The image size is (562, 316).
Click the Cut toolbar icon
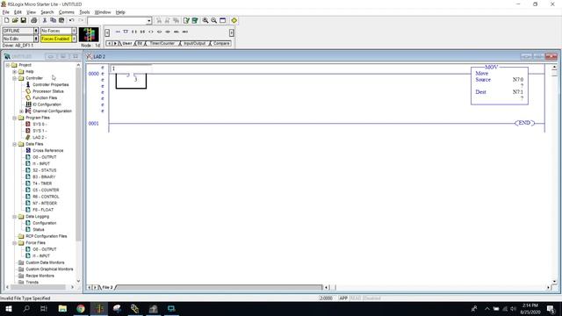(45, 20)
